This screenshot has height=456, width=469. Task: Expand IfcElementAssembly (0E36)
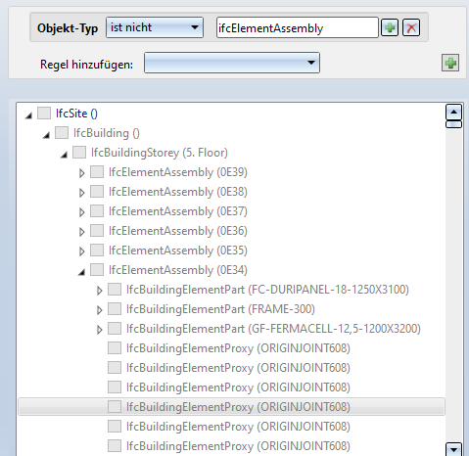pyautogui.click(x=81, y=232)
